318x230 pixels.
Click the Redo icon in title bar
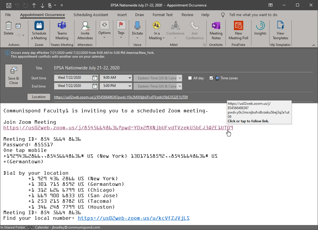tap(26, 5)
